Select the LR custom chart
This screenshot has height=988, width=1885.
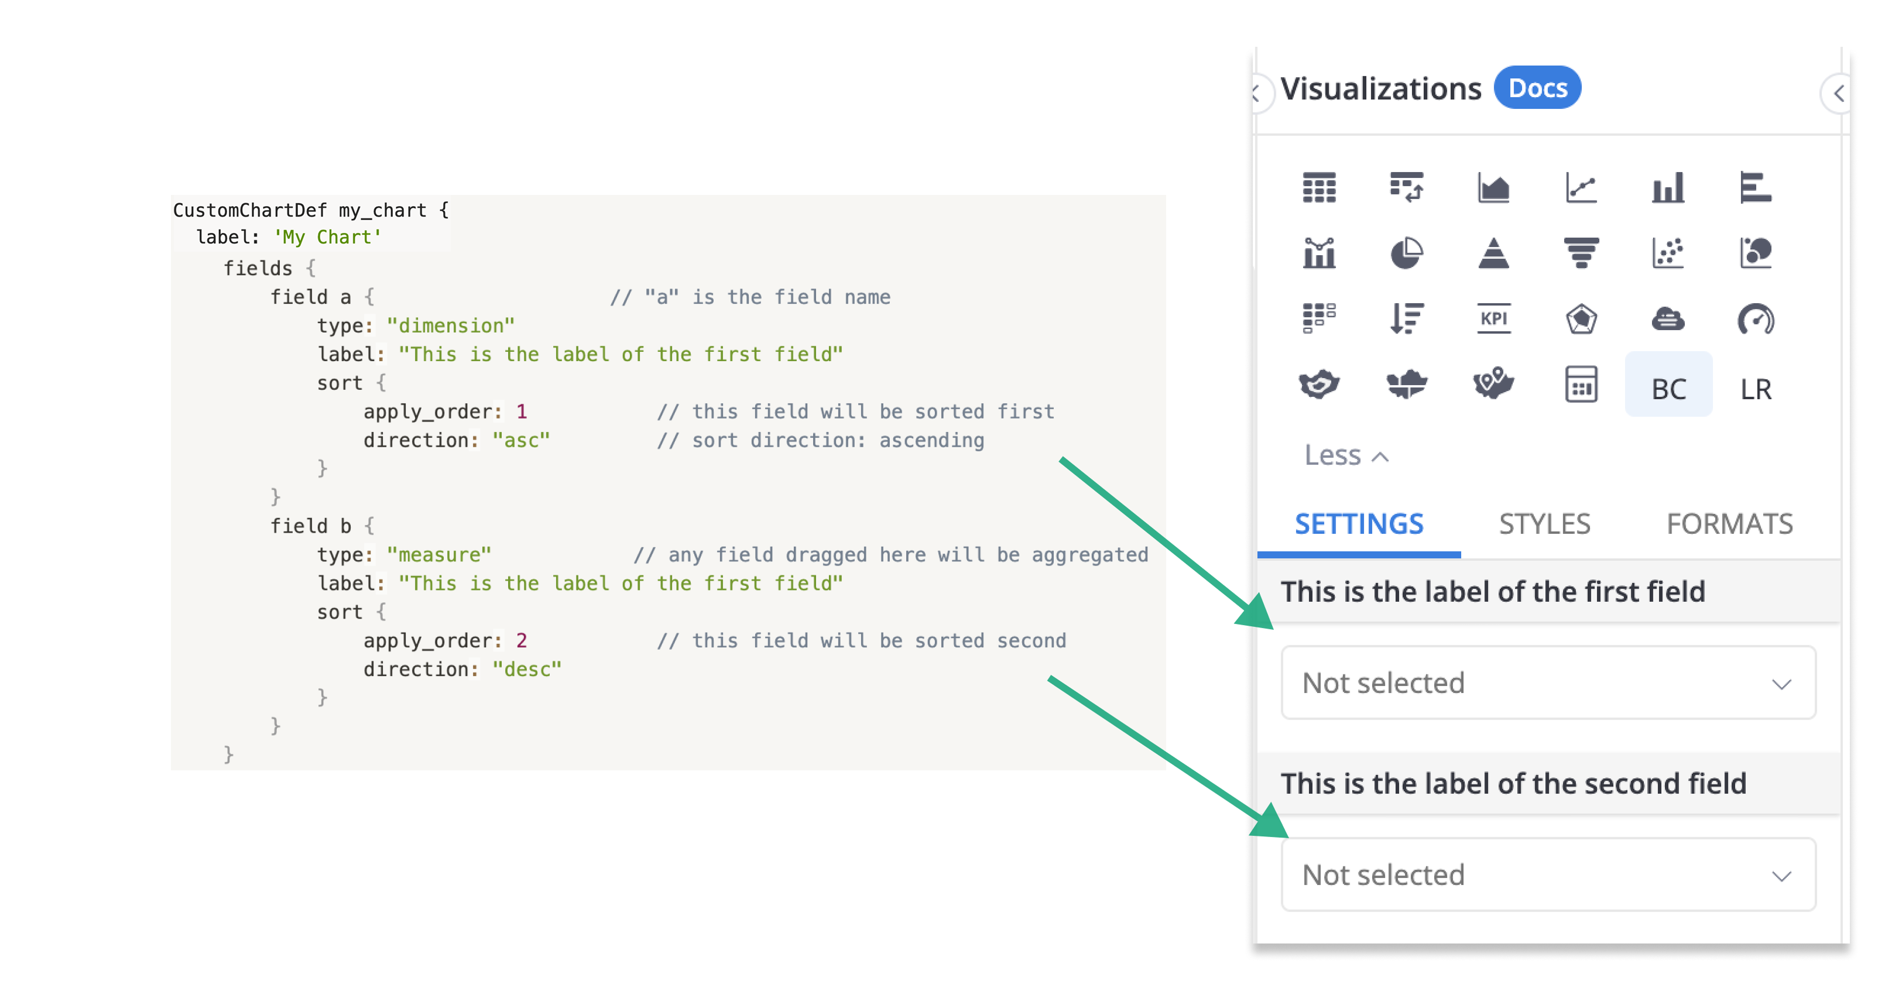click(1756, 388)
